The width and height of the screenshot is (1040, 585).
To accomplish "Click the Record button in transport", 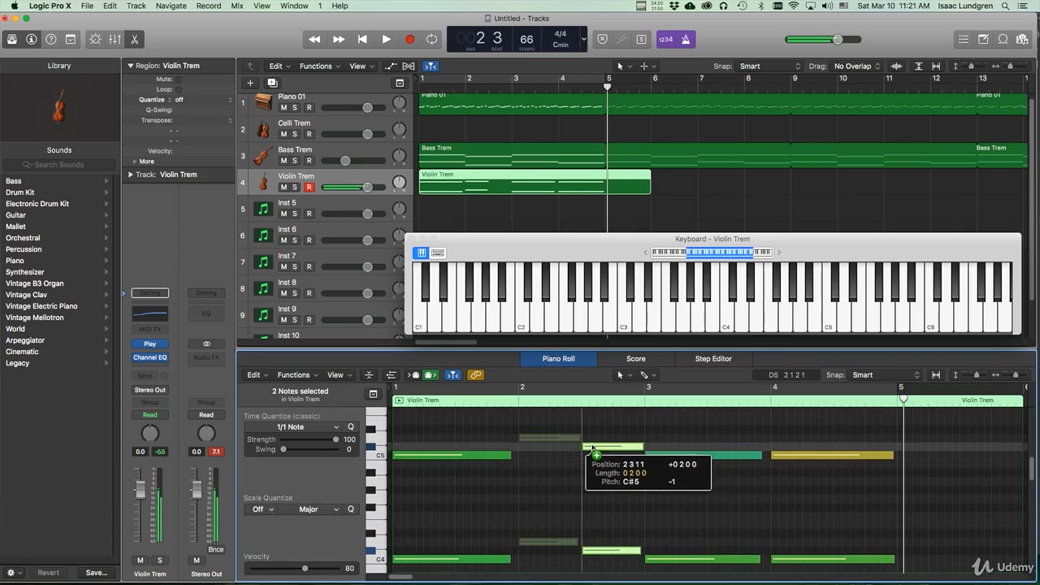I will tap(409, 39).
